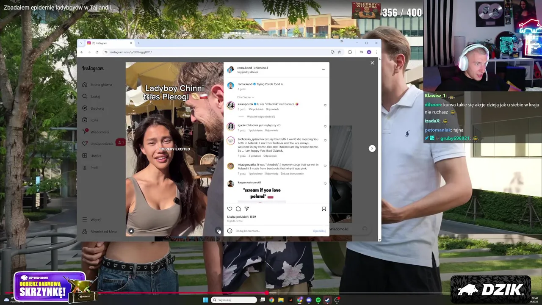Reply to iga.lw's comment 'Odpowiedz'
Image resolution: width=542 pixels, height=305 pixels.
pos(271,130)
